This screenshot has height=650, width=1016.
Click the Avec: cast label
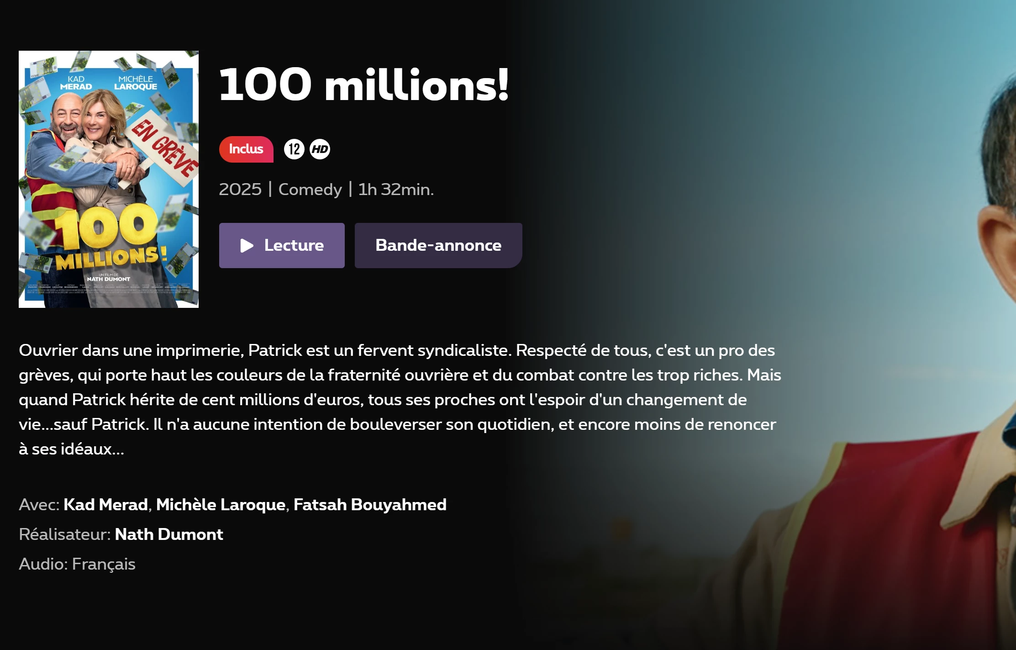click(x=39, y=504)
